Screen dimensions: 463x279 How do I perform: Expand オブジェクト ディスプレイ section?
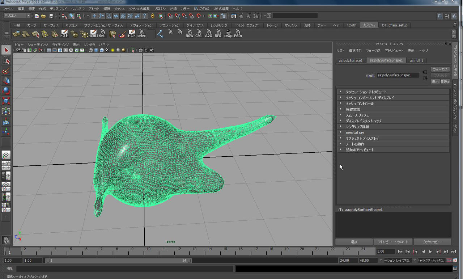(393, 138)
